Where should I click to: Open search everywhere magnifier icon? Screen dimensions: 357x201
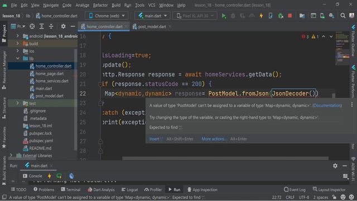(x=342, y=16)
